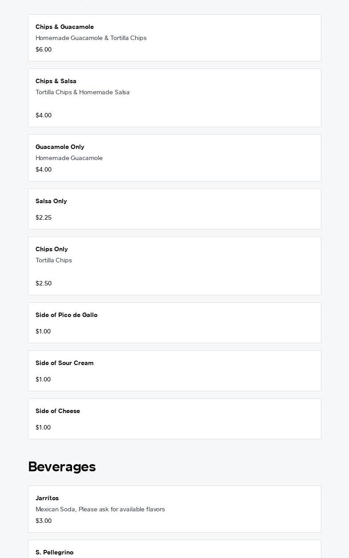Click the $3.00 Jarritos price
This screenshot has width=349, height=558.
click(44, 521)
